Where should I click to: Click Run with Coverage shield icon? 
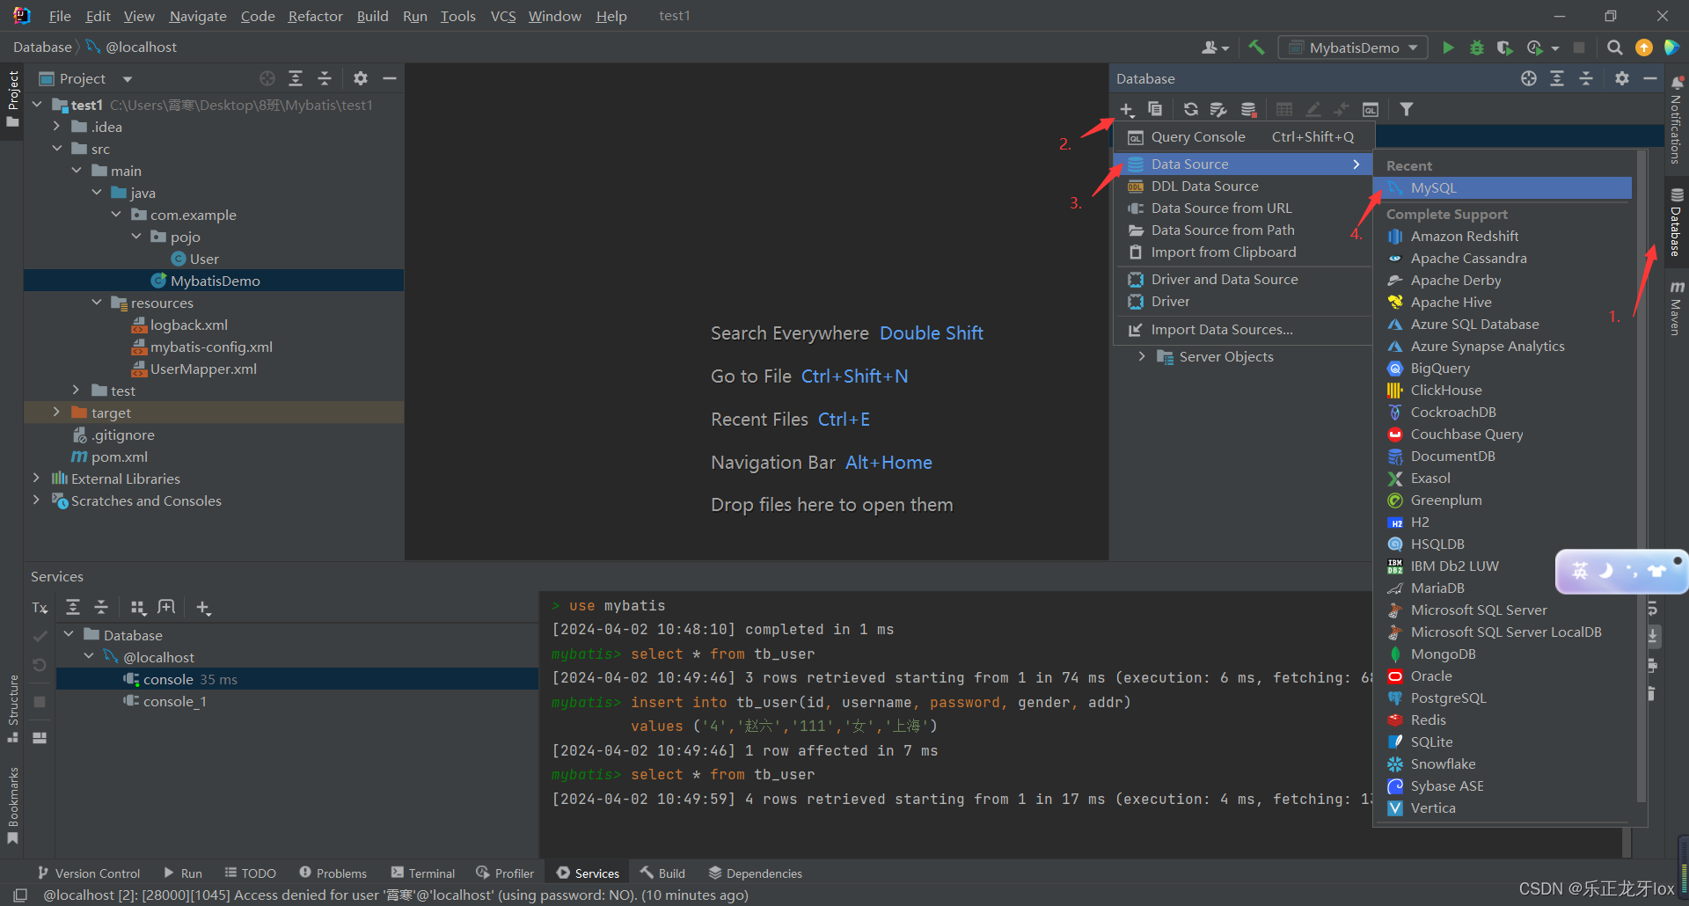pos(1505,47)
